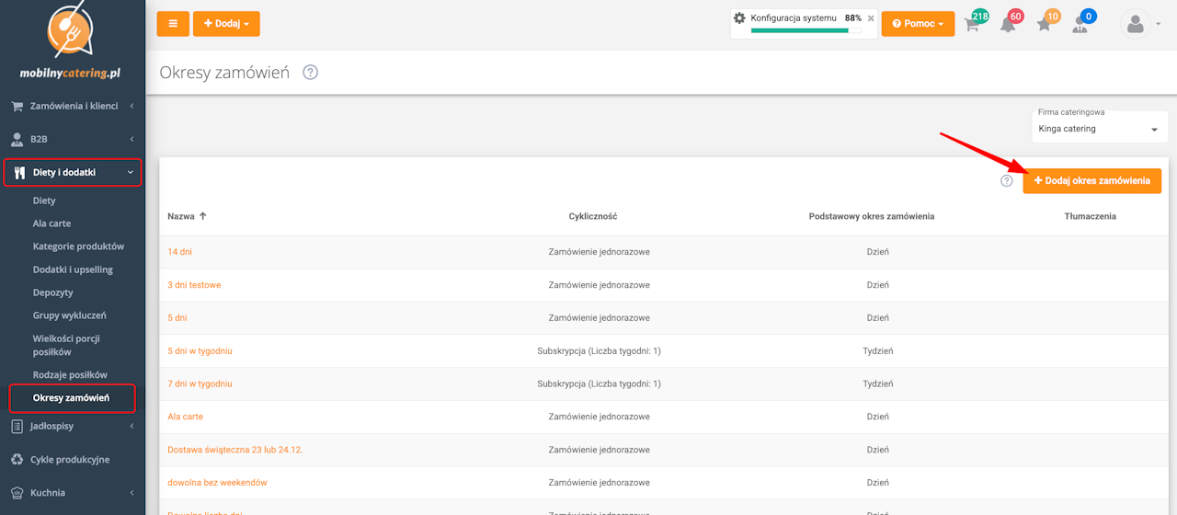This screenshot has width=1177, height=515.
Task: Open Dodatki i upselling menu item
Action: point(73,269)
